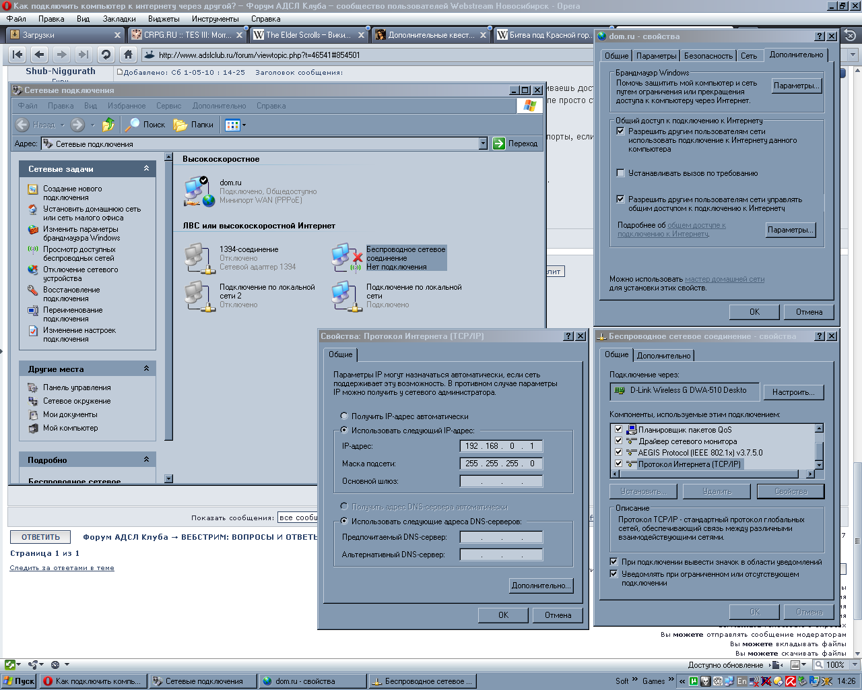This screenshot has width=862, height=690.
Task: Collapse the Network Tasks panel
Action: tap(146, 168)
